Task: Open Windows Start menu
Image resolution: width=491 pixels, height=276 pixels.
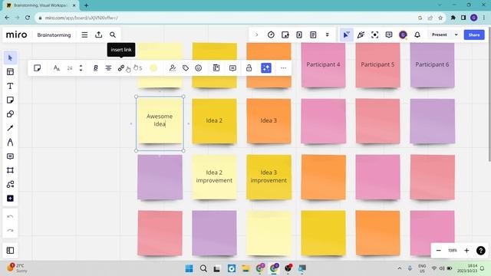Action: (189, 268)
